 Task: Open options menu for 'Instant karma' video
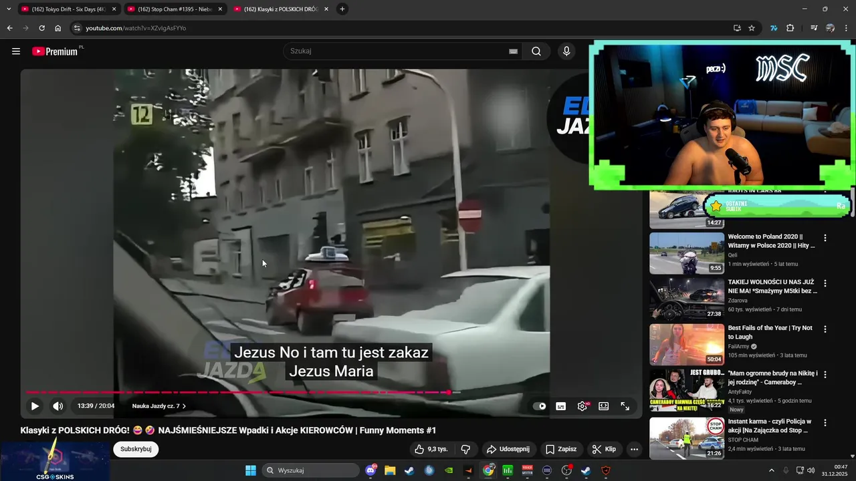[825, 422]
